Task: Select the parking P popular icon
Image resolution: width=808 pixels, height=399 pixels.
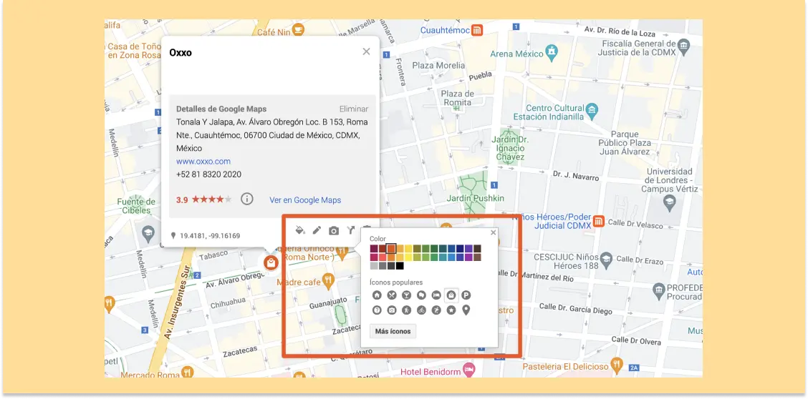Action: (466, 295)
